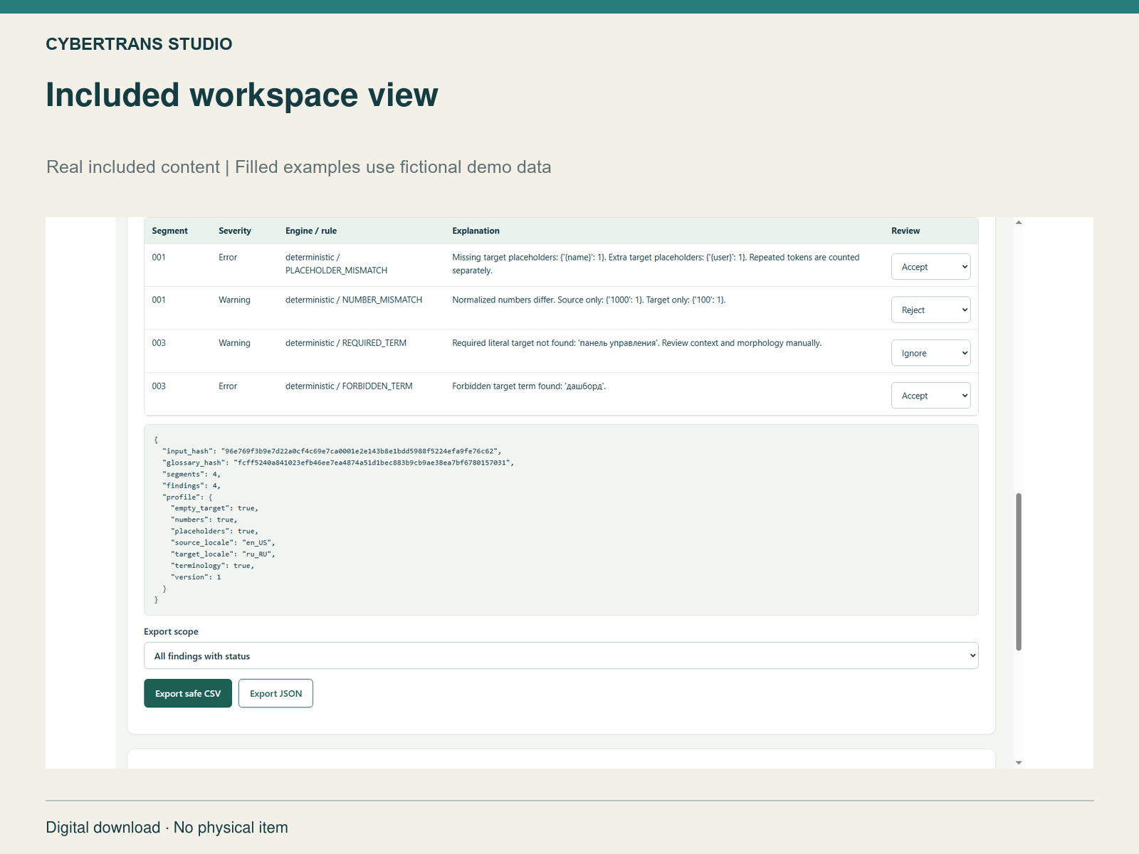Open Review dropdown for REQUIRED_TERM finding
Image resolution: width=1139 pixels, height=854 pixels.
click(x=930, y=353)
